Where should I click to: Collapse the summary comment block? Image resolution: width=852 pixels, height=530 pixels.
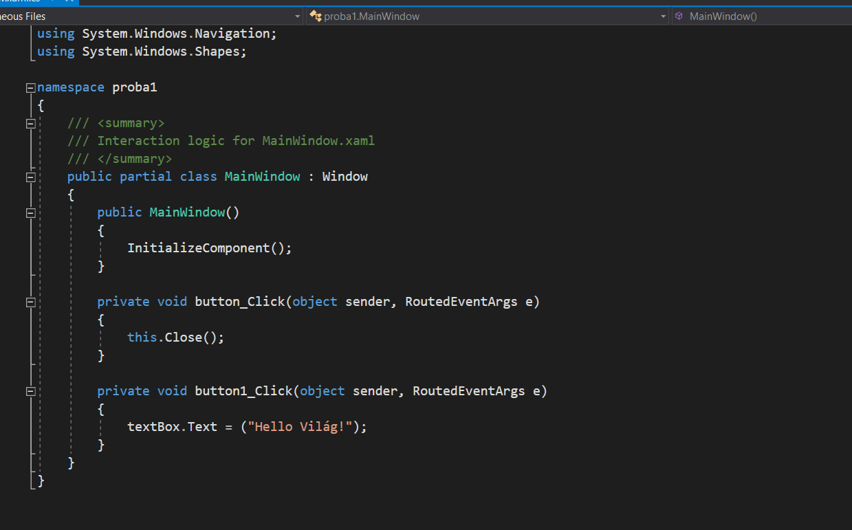[x=30, y=124]
